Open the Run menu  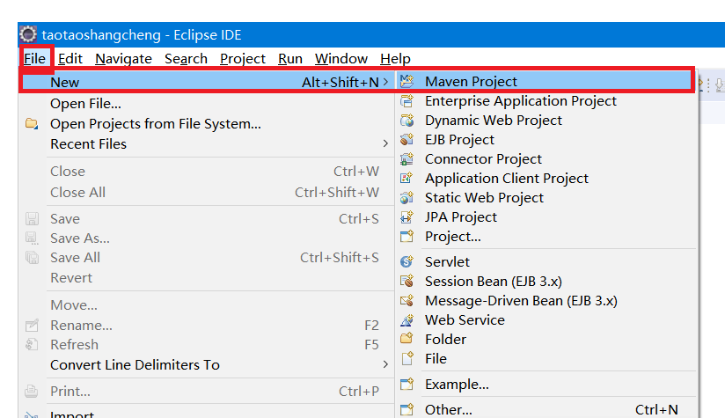coord(290,59)
